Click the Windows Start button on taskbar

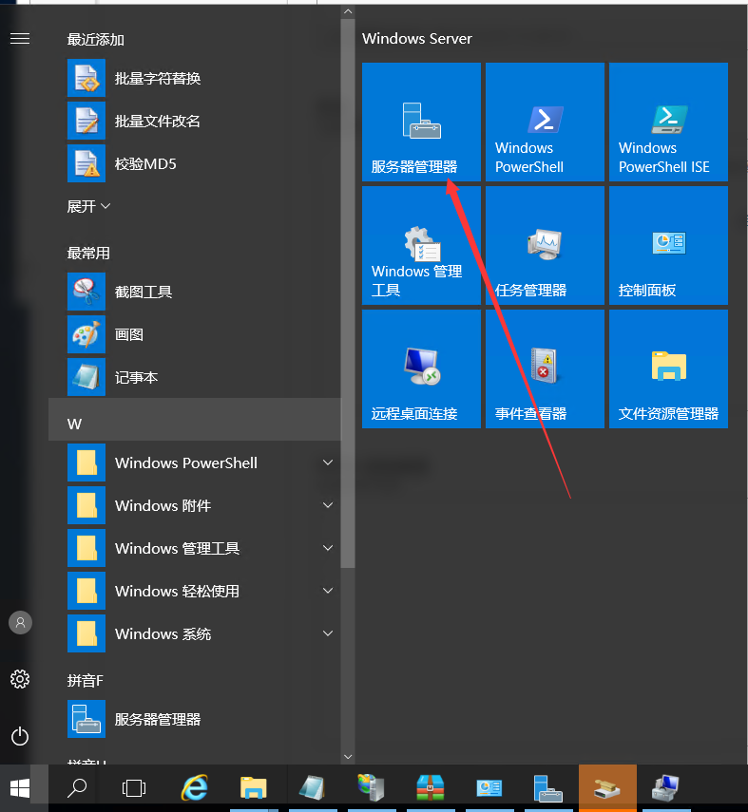[20, 788]
